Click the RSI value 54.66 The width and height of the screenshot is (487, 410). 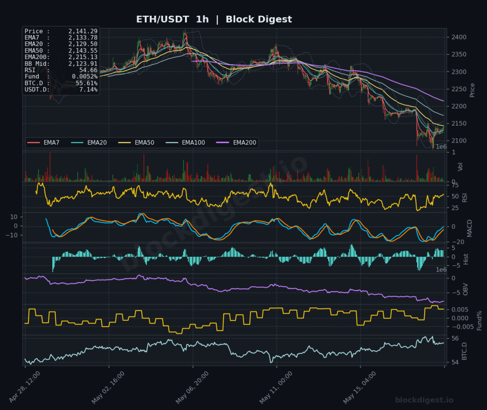(x=88, y=70)
